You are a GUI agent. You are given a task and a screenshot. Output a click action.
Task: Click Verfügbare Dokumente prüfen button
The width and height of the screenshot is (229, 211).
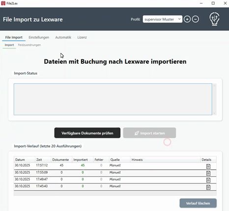pos(87,133)
